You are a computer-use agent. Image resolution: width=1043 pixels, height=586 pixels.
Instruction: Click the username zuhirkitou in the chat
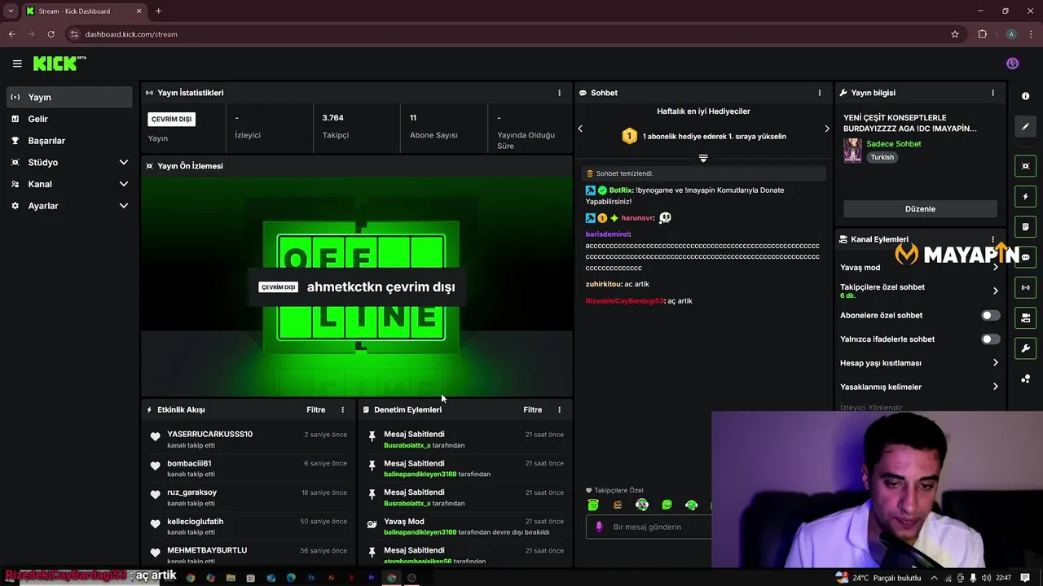tap(603, 284)
